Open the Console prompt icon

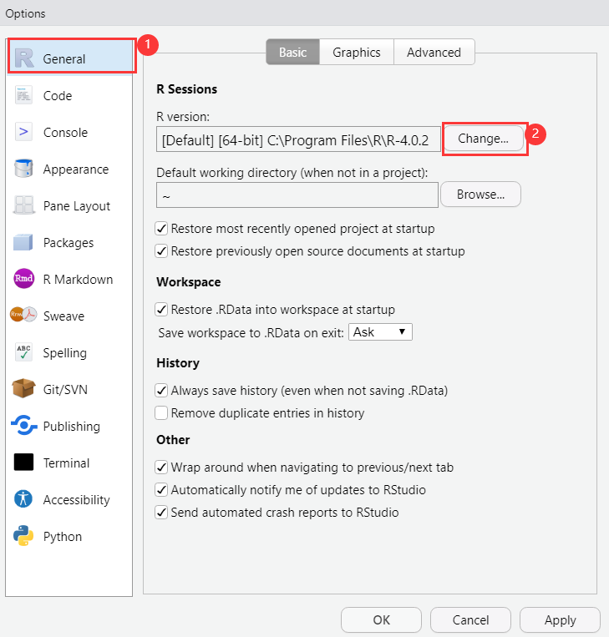(x=23, y=132)
